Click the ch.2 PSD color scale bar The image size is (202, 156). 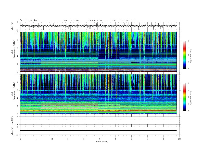184,97
